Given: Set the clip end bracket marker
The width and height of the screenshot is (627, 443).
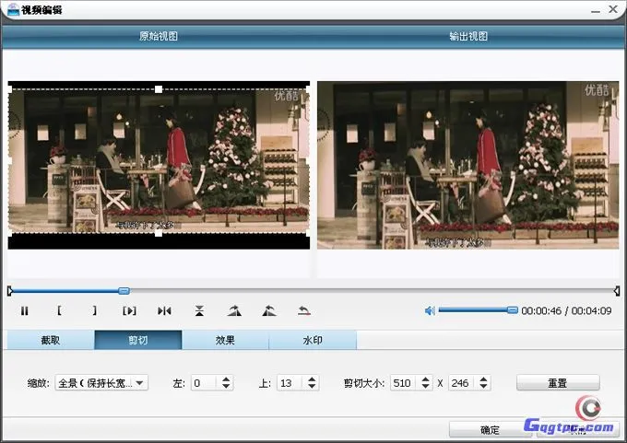Looking at the screenshot, I should pyautogui.click(x=94, y=311).
